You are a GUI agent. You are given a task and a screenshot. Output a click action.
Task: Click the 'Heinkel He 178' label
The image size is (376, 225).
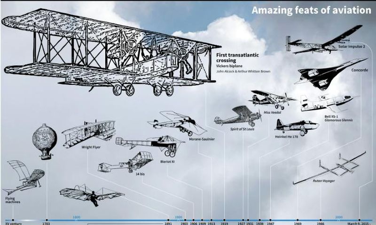286,137
